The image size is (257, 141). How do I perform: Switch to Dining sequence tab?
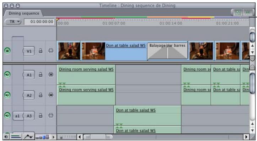(x=24, y=13)
